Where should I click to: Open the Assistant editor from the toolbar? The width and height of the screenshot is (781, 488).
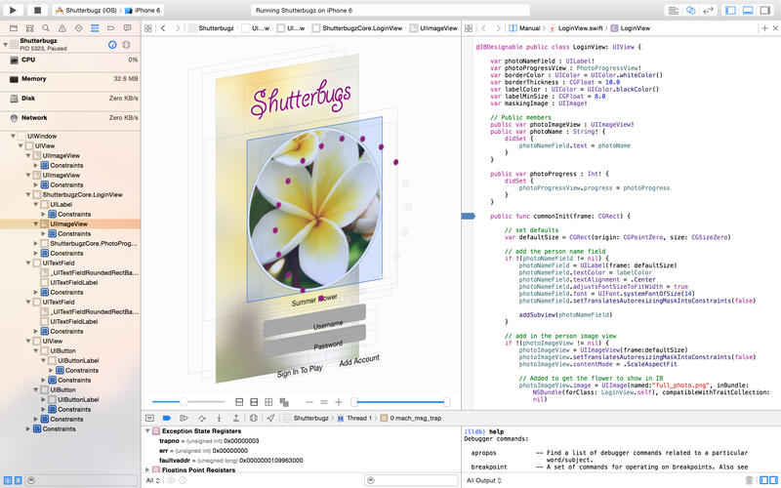[x=690, y=10]
